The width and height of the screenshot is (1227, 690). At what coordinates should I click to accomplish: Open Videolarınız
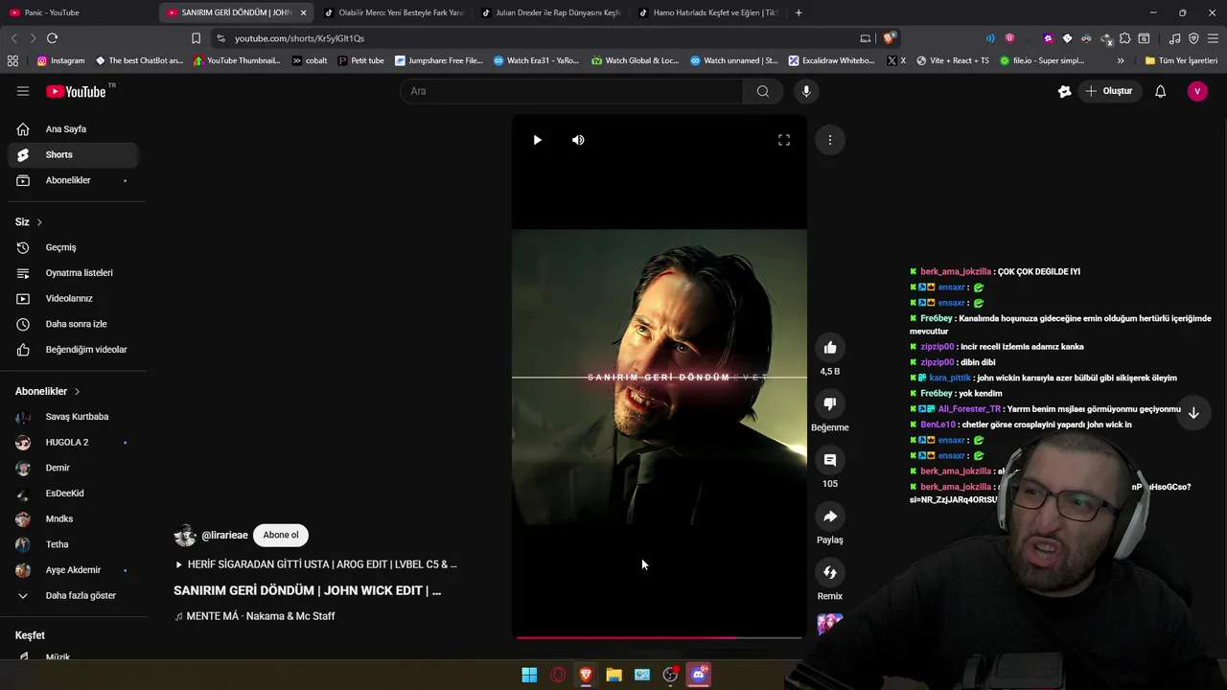pyautogui.click(x=73, y=298)
